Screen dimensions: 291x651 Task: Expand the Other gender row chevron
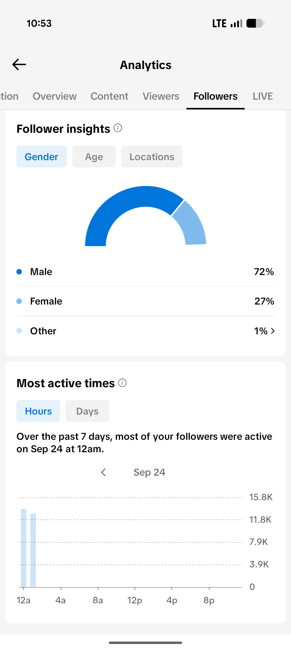pos(273,331)
